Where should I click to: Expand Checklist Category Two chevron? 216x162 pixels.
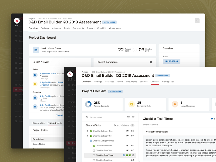pyautogui.click(x=87, y=136)
